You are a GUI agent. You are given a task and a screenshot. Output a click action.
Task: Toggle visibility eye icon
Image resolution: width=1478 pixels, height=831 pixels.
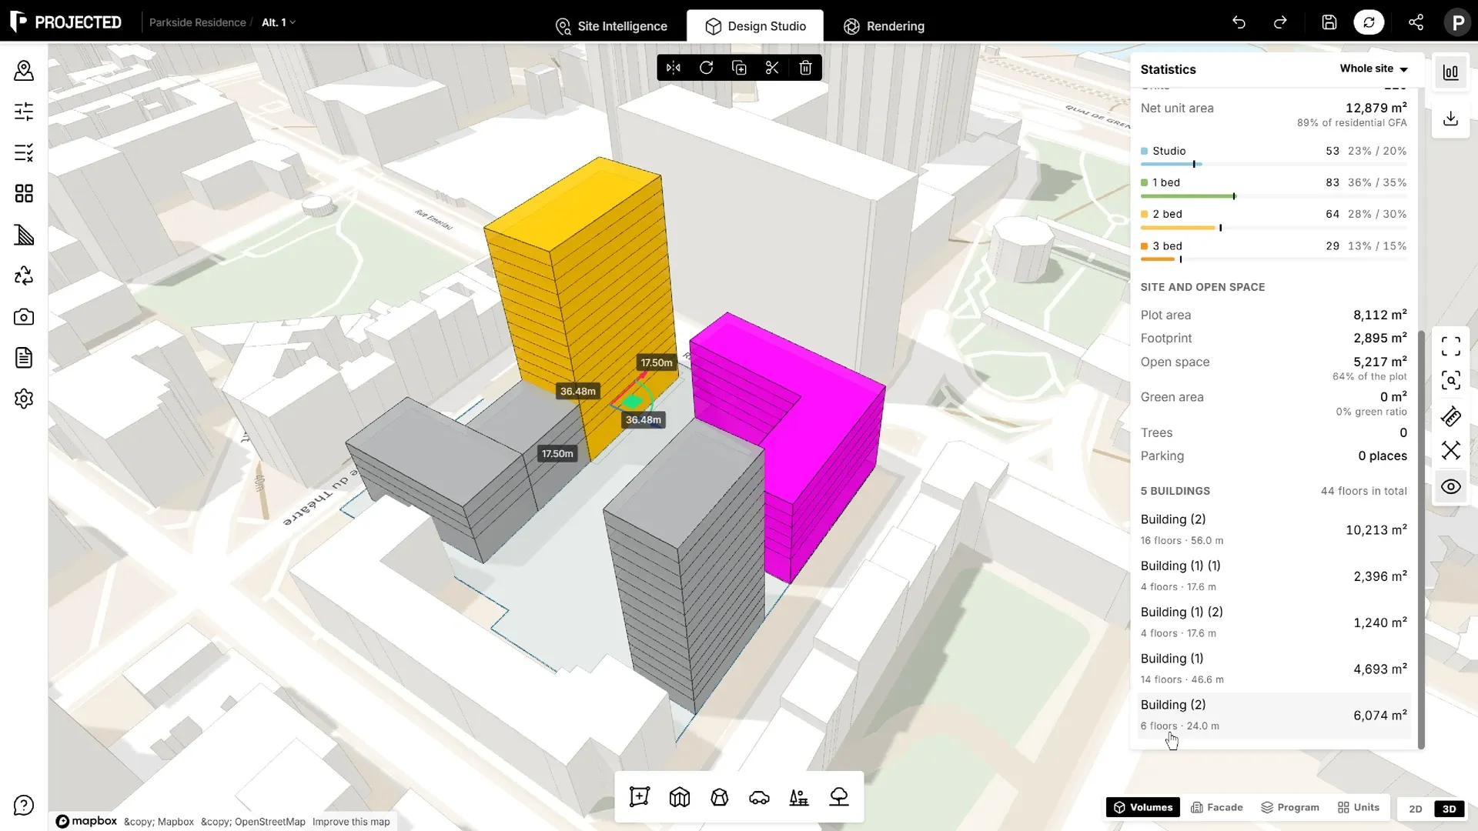click(1451, 487)
